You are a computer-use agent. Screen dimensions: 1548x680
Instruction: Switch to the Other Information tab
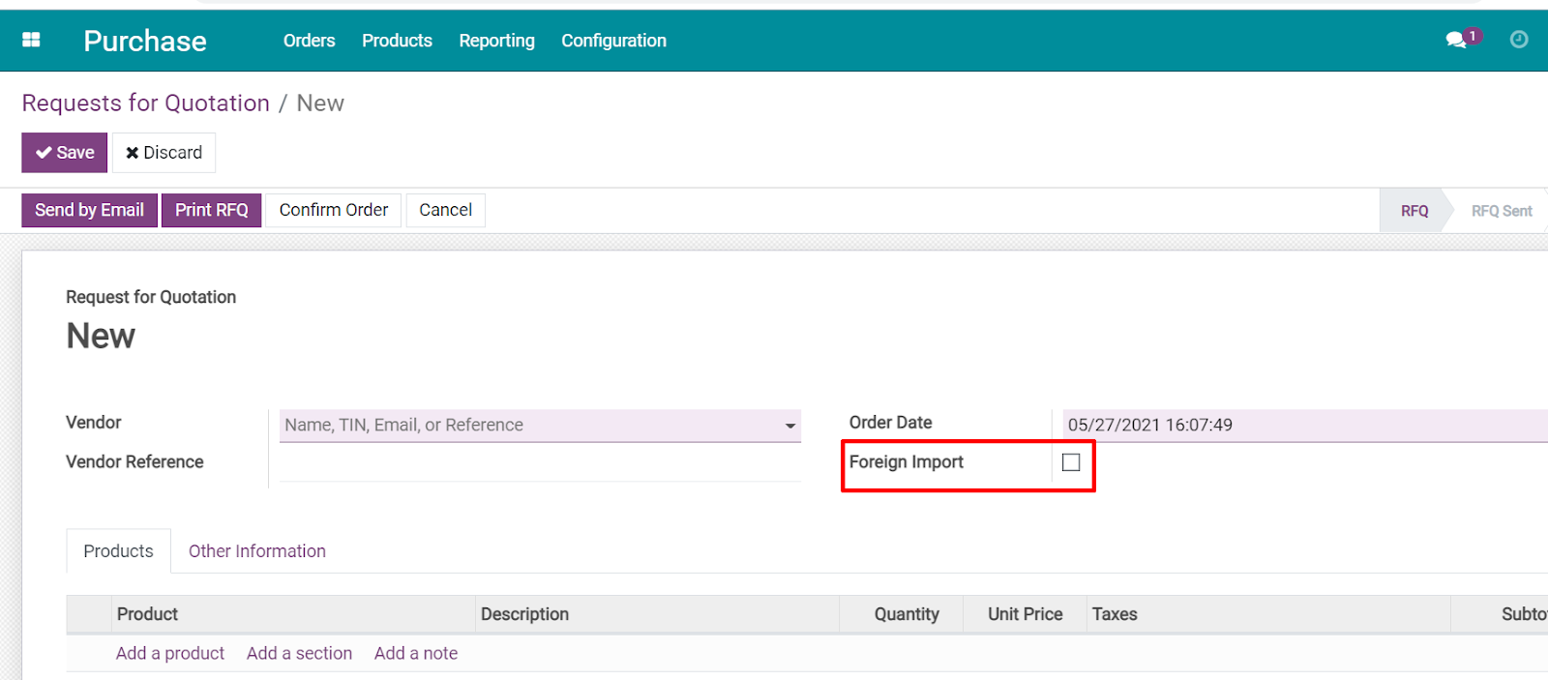256,551
